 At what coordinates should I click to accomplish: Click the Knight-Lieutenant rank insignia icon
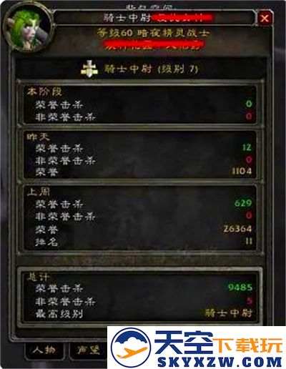pos(89,69)
